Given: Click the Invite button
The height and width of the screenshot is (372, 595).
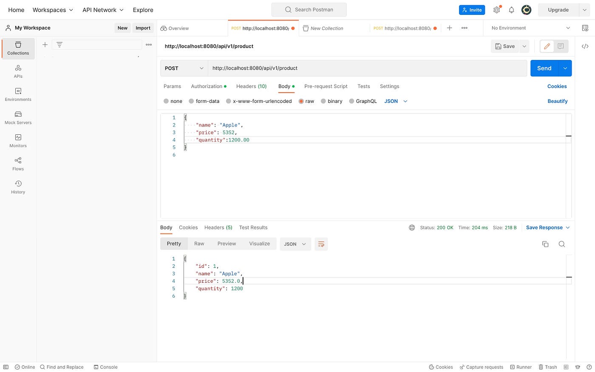Looking at the screenshot, I should coord(472,10).
